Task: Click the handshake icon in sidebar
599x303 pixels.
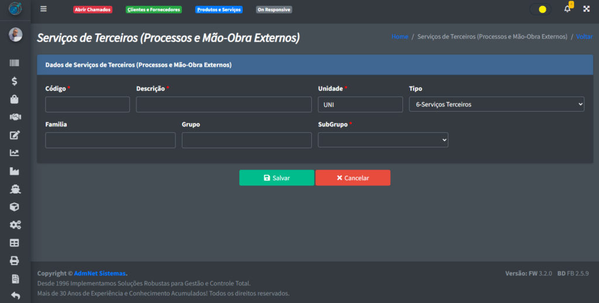Action: pos(15,117)
